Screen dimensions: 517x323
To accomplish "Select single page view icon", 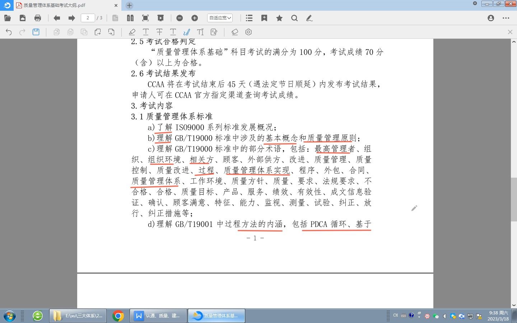I will 115,18.
